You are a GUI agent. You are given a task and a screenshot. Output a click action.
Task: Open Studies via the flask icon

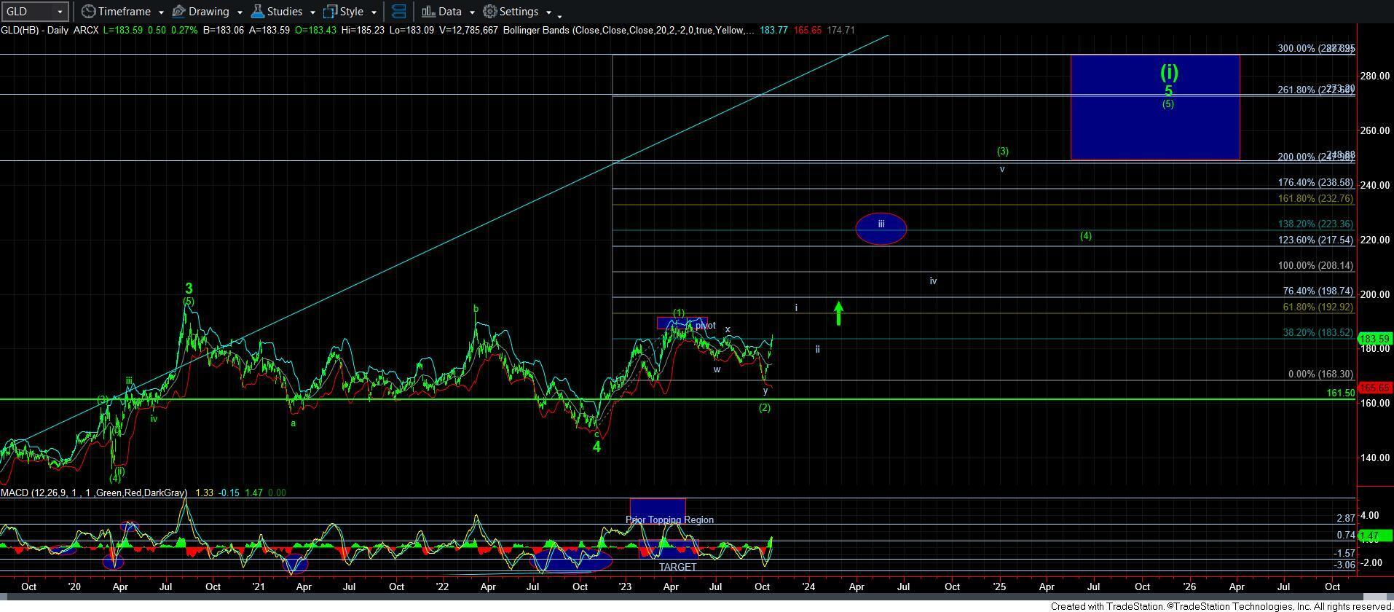click(x=257, y=12)
